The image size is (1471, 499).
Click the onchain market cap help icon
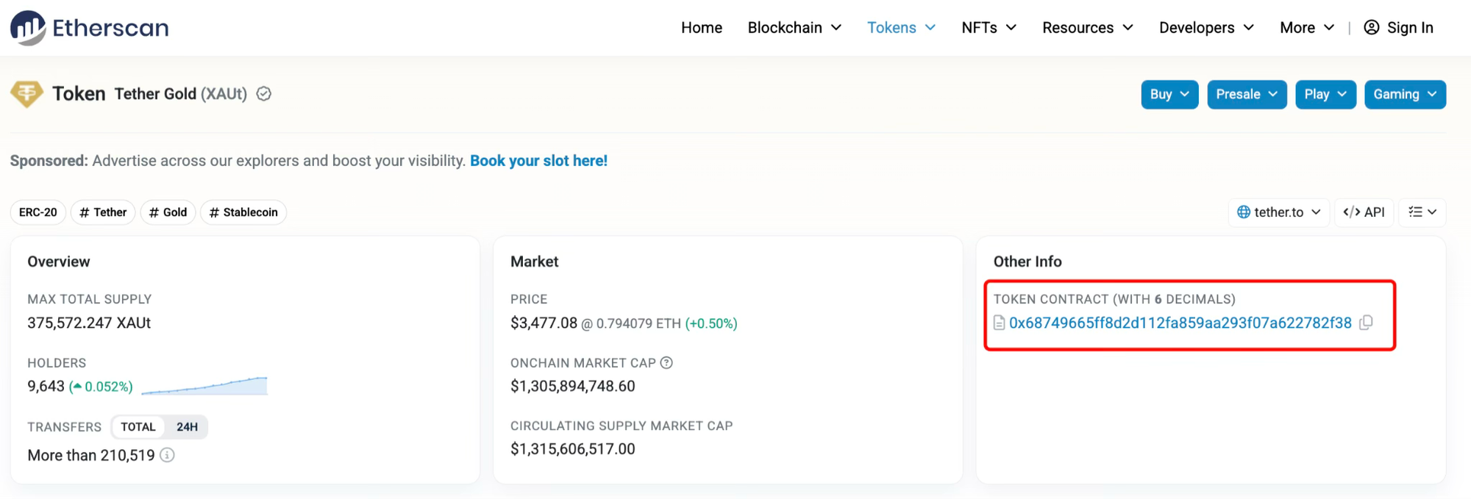point(666,363)
